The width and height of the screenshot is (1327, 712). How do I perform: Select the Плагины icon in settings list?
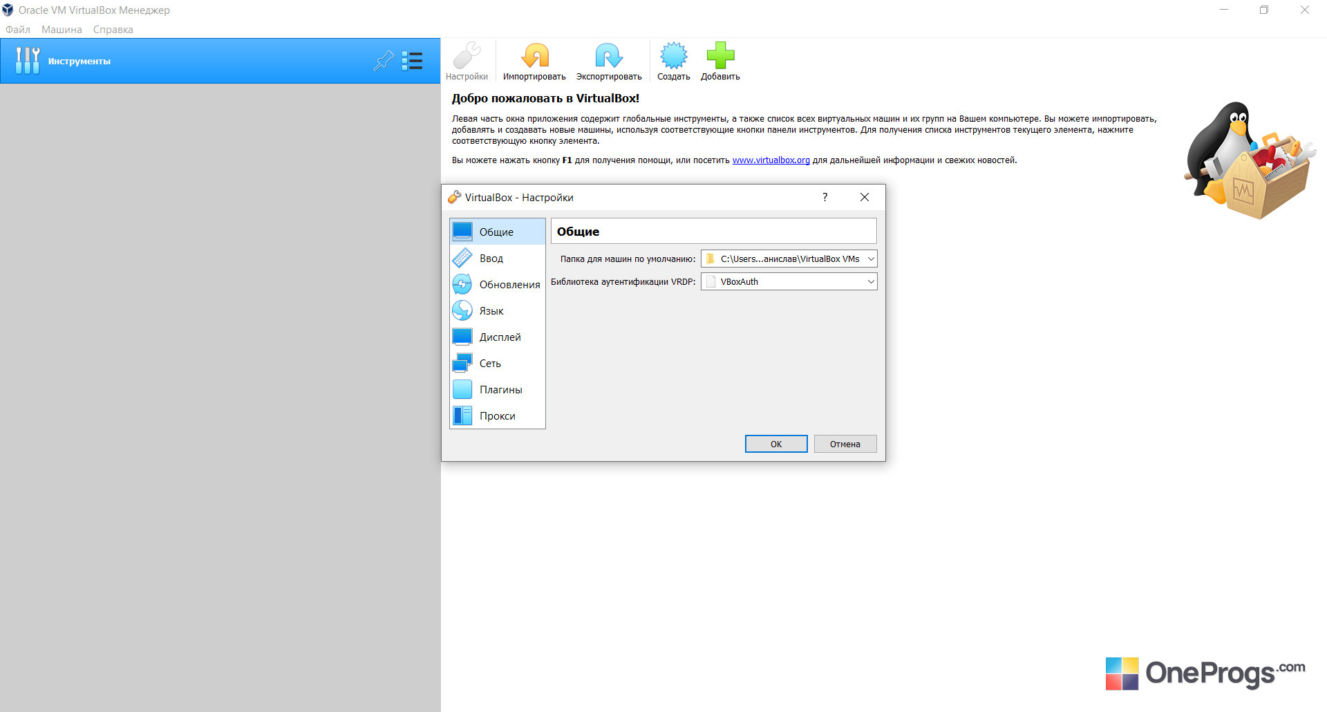pyautogui.click(x=462, y=389)
